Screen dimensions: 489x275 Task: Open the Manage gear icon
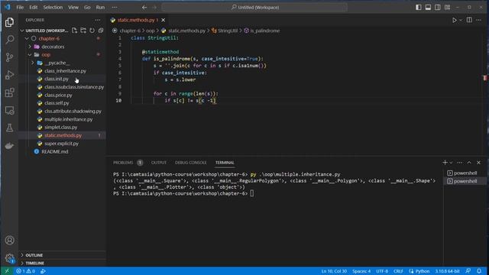click(x=10, y=258)
